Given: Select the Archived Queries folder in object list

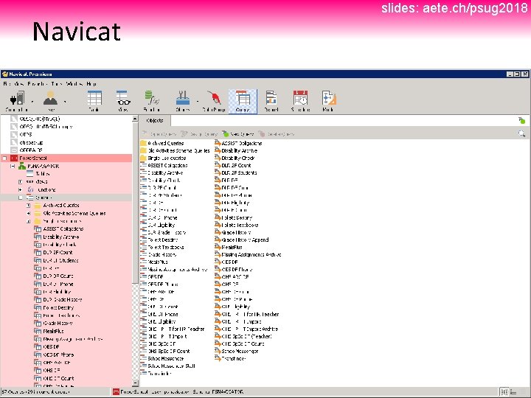Looking at the screenshot, I should [x=162, y=143].
